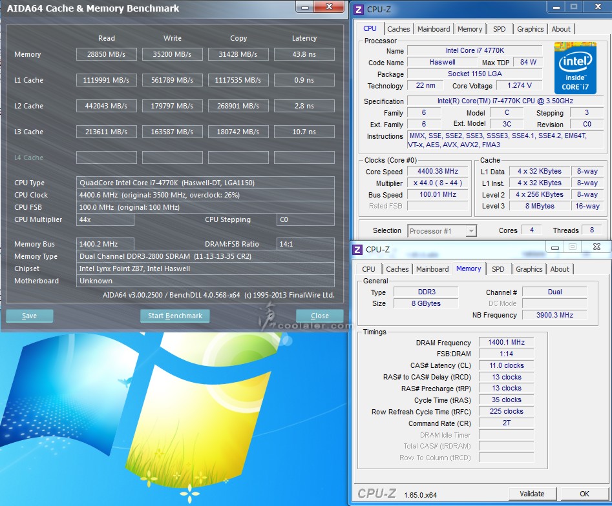
Task: Click the Threads value 8
Action: point(592,230)
